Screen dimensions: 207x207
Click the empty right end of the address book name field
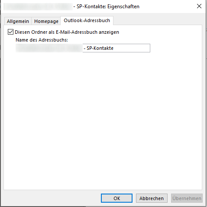132,48
